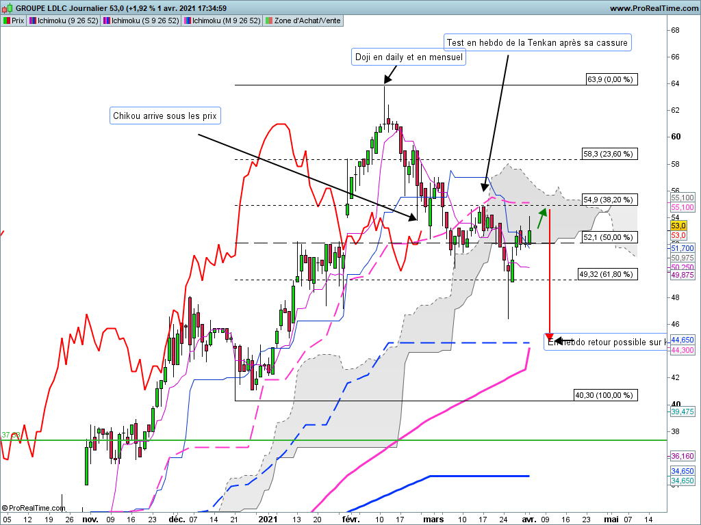
Task: Select the 'En hebdo retour possible' annotation
Action: coord(606,342)
